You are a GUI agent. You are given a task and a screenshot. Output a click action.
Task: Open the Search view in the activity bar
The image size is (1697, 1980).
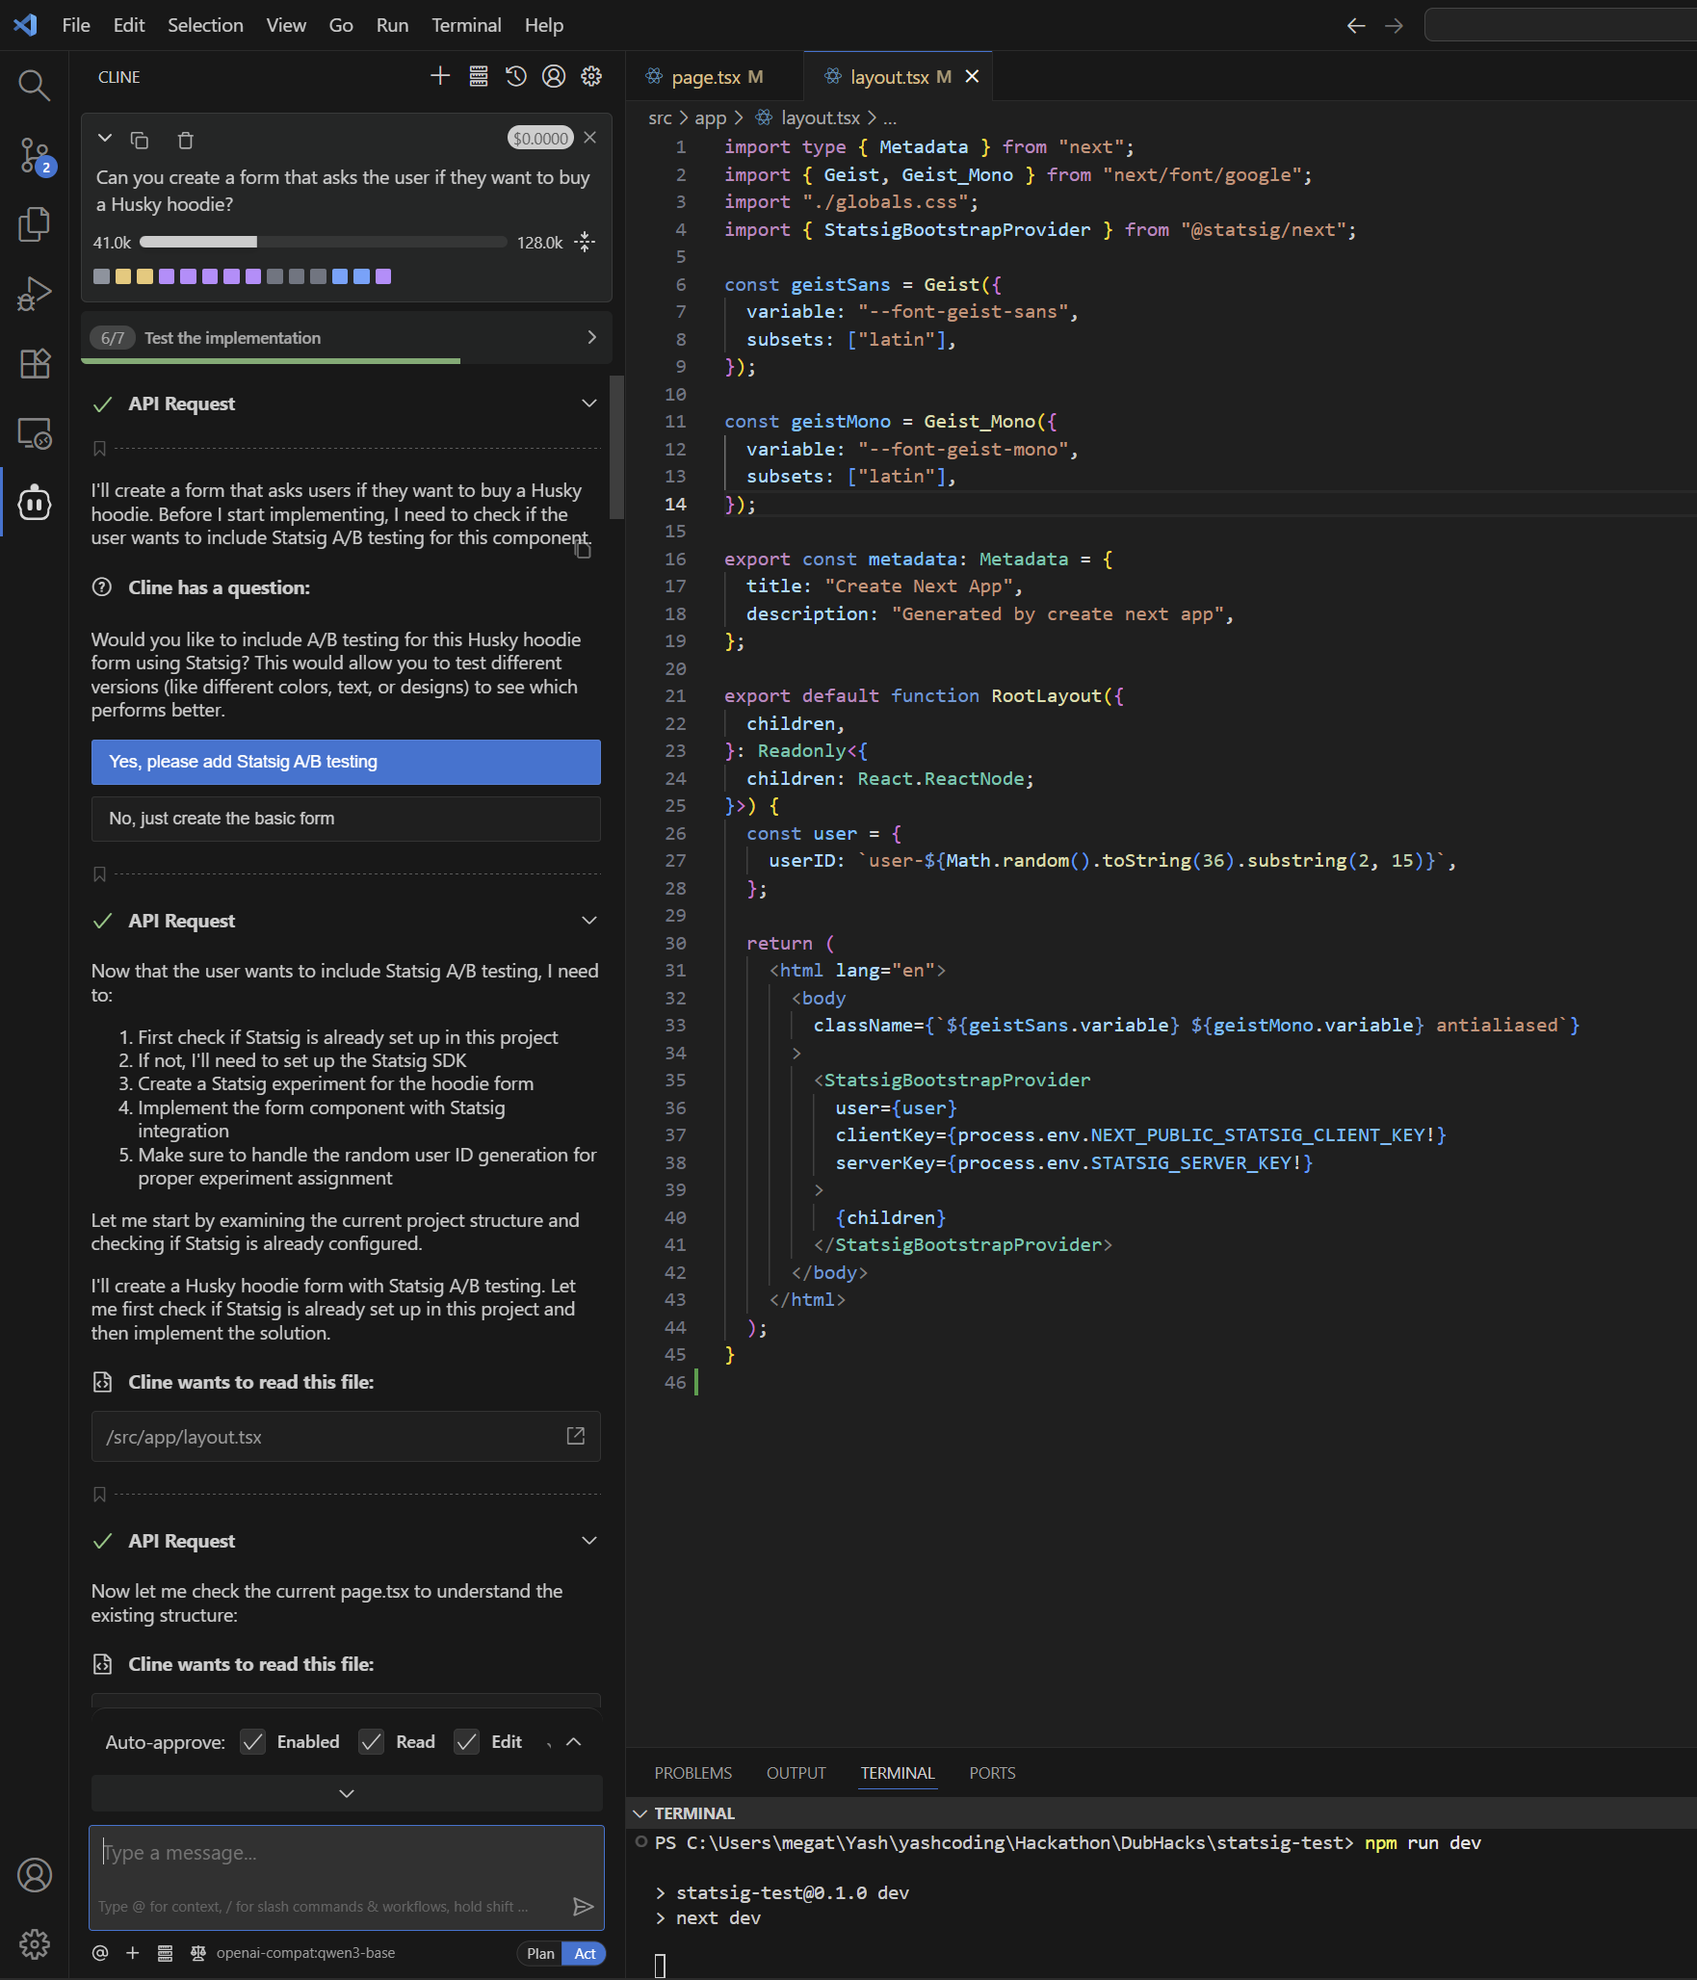[35, 86]
